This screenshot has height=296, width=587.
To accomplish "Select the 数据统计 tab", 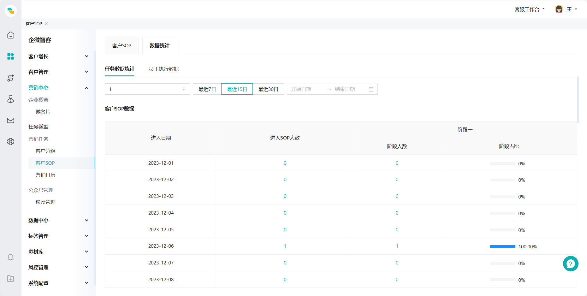I will (160, 45).
